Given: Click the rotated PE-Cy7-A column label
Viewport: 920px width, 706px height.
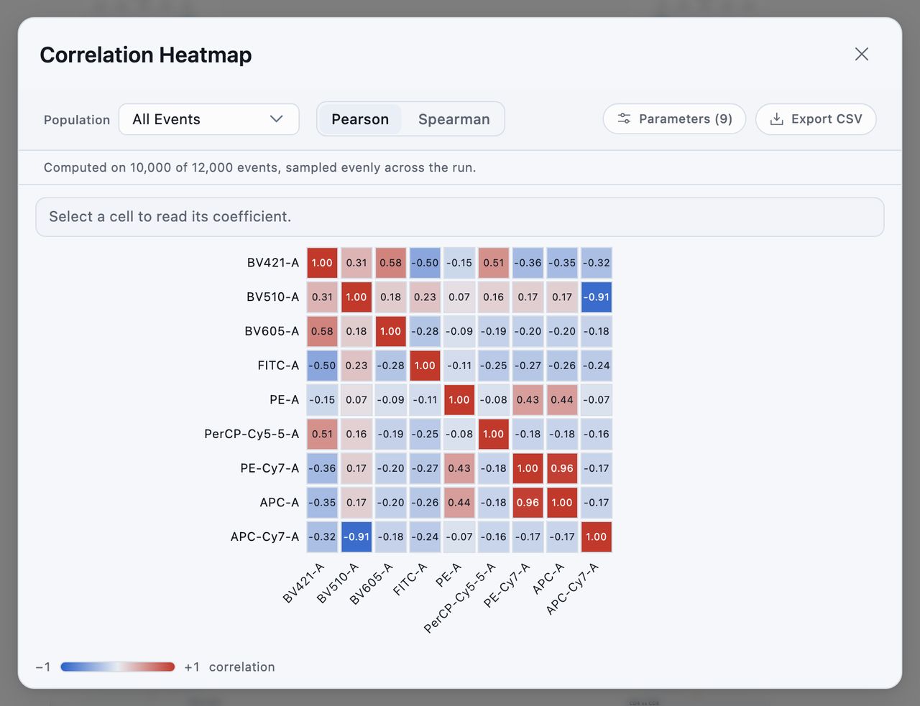Looking at the screenshot, I should 507,585.
